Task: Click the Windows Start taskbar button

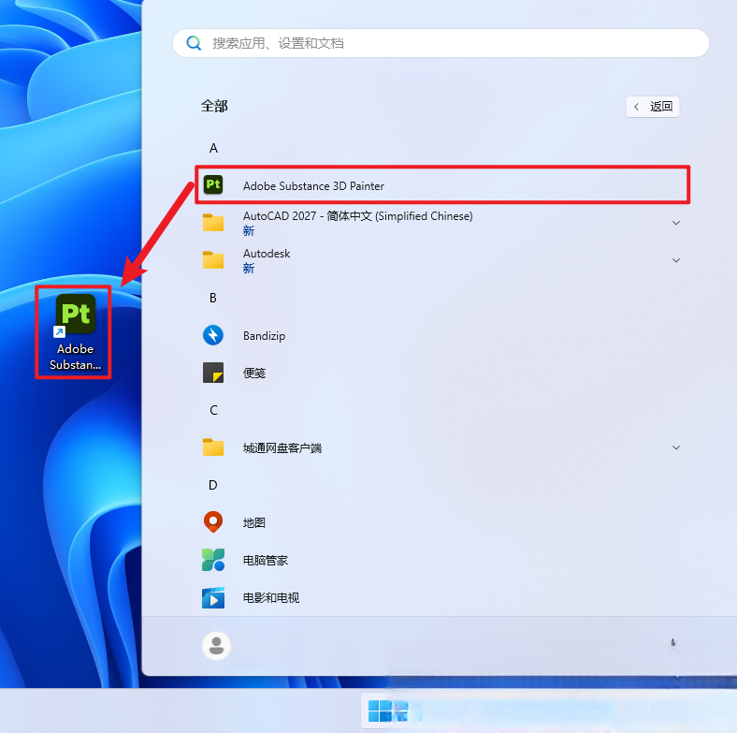Action: pos(380,711)
